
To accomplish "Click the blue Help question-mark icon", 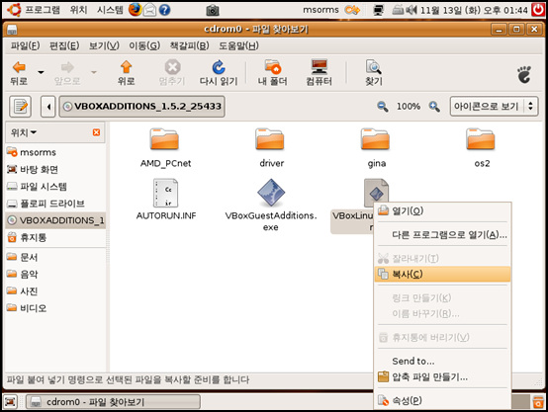I will (164, 10).
